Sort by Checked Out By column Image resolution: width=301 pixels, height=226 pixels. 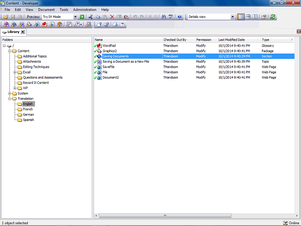[179, 40]
